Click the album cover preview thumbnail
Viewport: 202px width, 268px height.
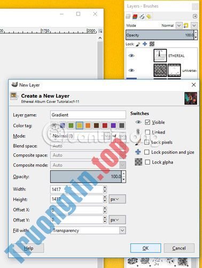pos(191,99)
